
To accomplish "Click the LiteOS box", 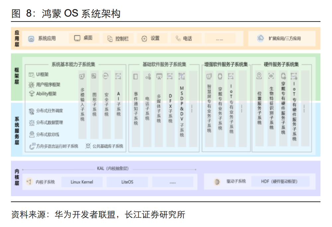I will pos(127,182).
